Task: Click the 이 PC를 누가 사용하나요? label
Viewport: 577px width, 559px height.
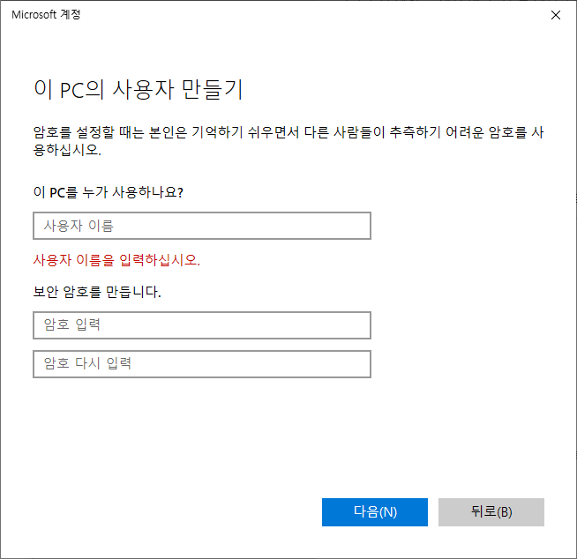Action: (x=109, y=192)
